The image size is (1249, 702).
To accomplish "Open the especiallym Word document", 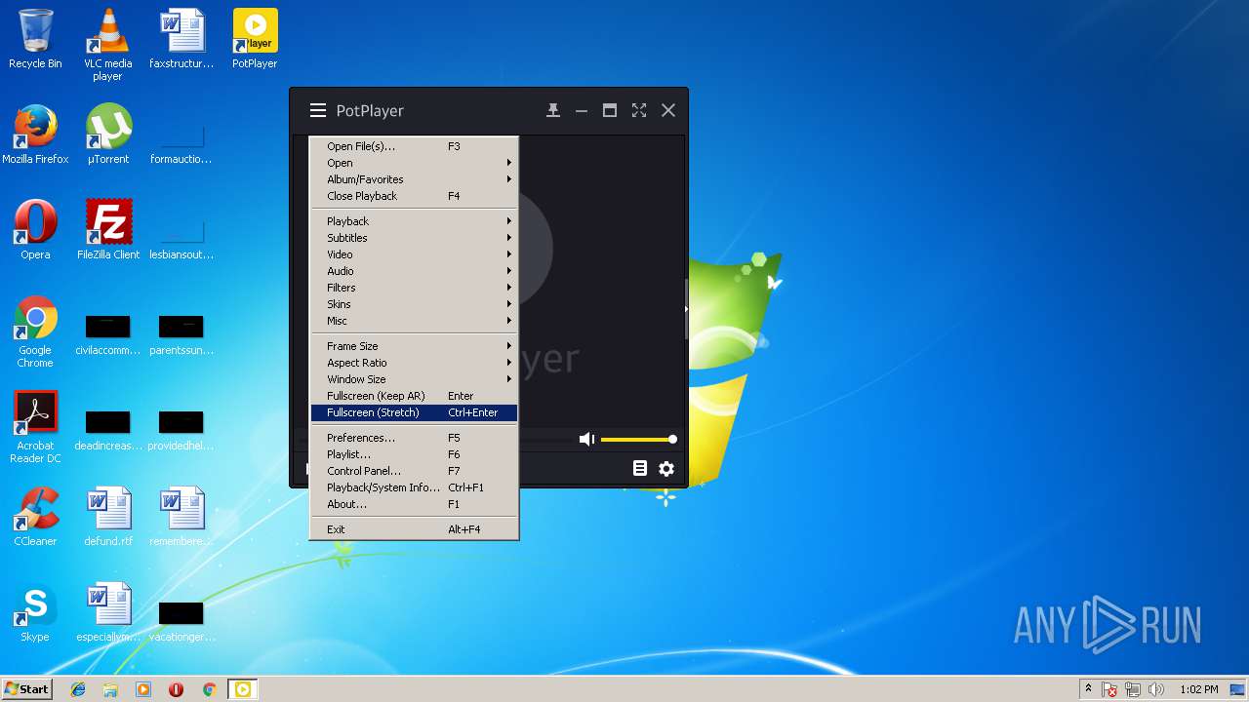I will [108, 612].
